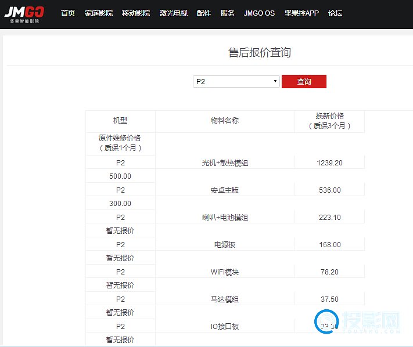Select P2 in the 光机+散热模组 row
Image resolution: width=413 pixels, height=347 pixels.
[120, 163]
